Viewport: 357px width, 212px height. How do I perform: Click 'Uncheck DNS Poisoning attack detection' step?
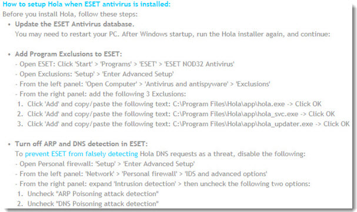[88, 204]
